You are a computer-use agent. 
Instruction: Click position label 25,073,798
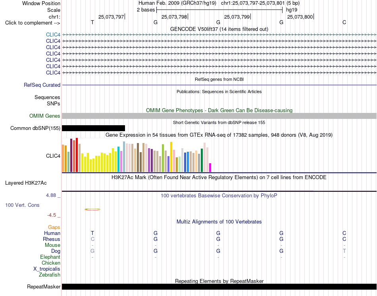coord(174,17)
